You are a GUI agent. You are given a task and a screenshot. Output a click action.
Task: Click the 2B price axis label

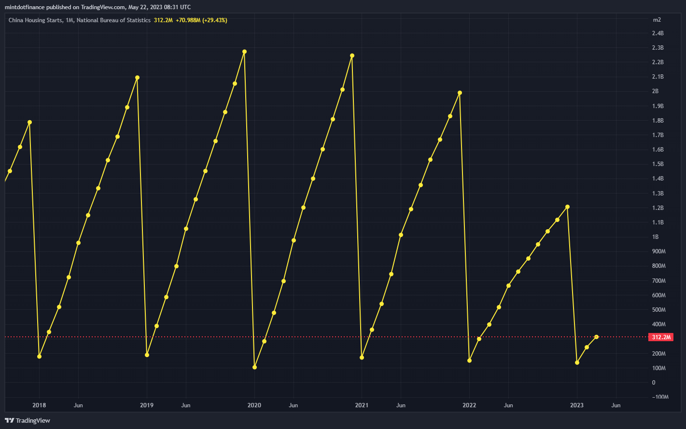pos(655,91)
